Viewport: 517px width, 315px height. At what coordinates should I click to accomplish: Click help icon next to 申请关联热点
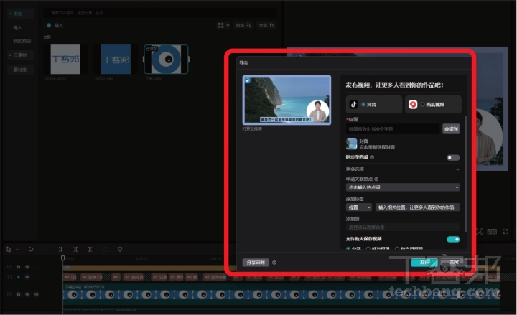376,179
